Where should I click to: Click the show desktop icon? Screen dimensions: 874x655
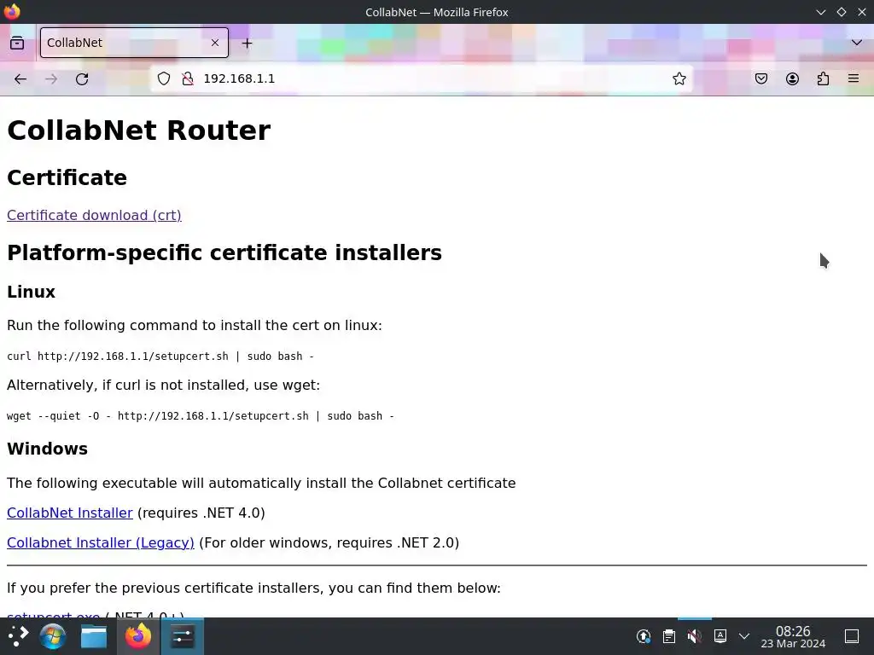coord(852,636)
